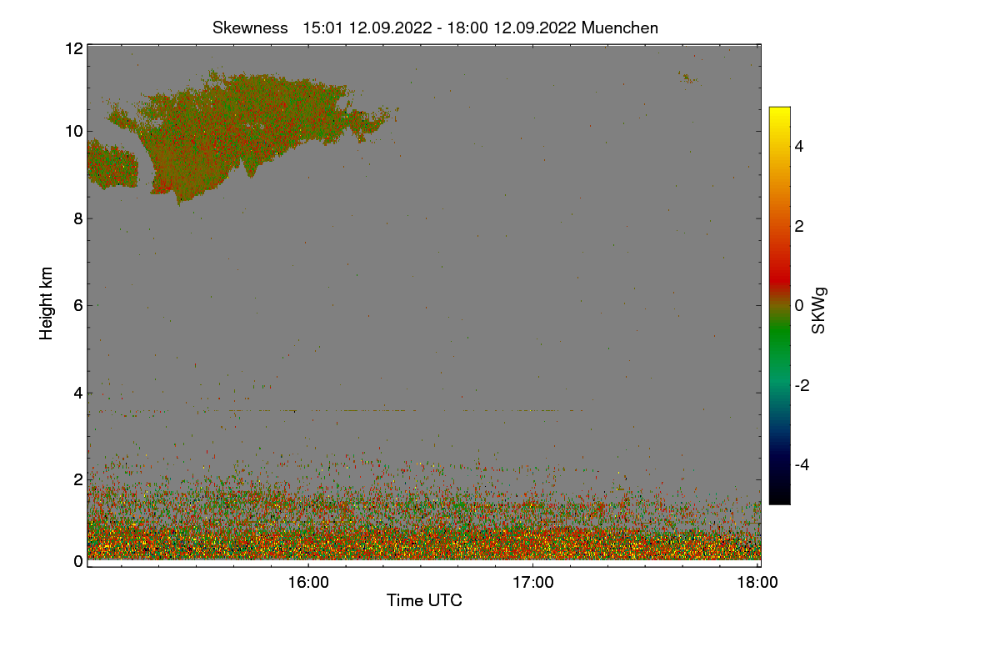Click the 8 km height tick label
This screenshot has width=1000, height=667.
click(78, 218)
